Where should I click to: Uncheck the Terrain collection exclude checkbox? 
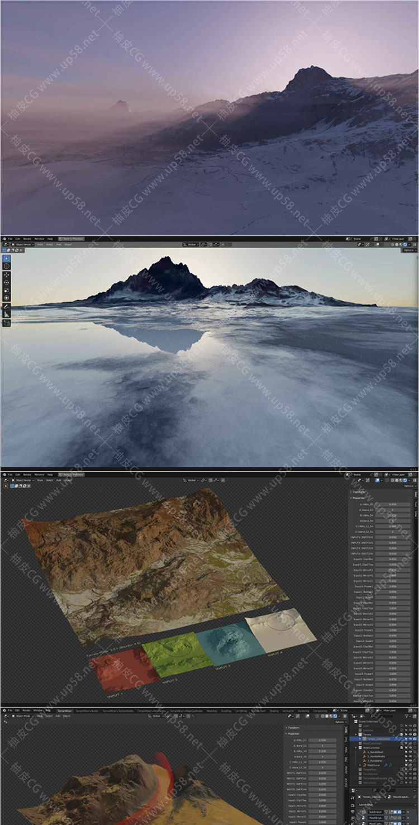[x=402, y=734]
